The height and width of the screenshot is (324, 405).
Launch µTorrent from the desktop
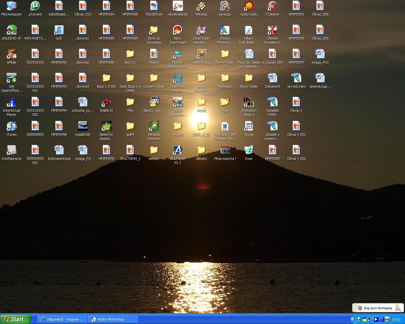point(35,9)
